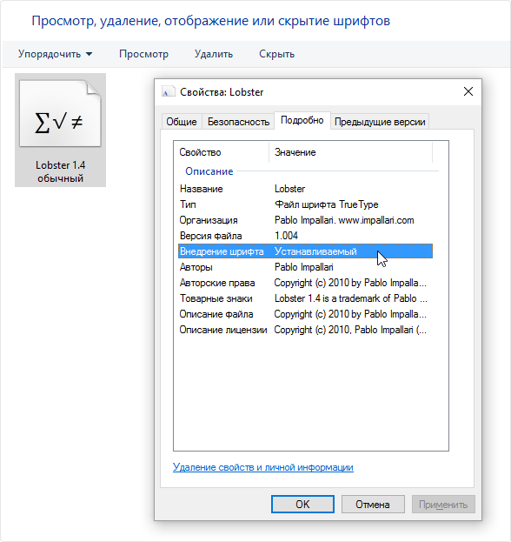Select the Авторские права row
This screenshot has width=511, height=542.
click(305, 283)
